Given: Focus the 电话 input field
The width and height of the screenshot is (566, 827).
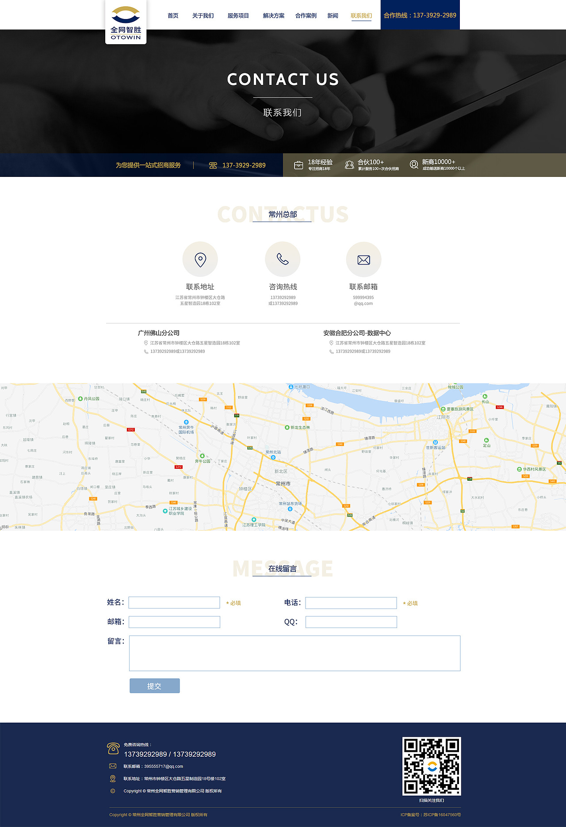Looking at the screenshot, I should [x=351, y=603].
